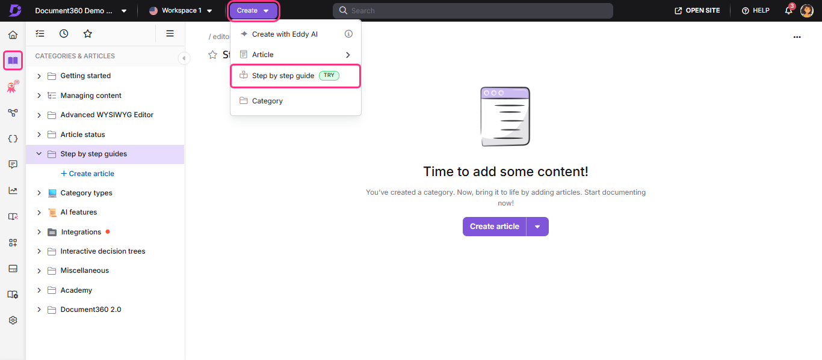
Task: Toggle the hamburger menu above Categories & Articles
Action: (170, 33)
